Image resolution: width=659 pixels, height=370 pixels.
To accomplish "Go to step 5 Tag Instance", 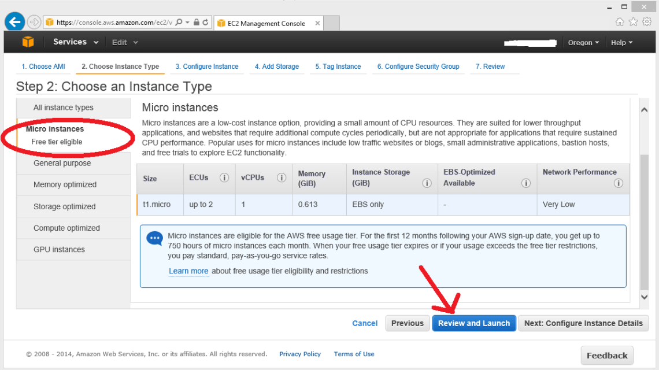I will [x=338, y=66].
